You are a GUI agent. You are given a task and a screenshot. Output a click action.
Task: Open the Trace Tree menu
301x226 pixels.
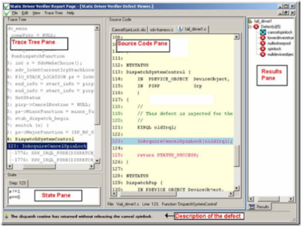(x=54, y=13)
